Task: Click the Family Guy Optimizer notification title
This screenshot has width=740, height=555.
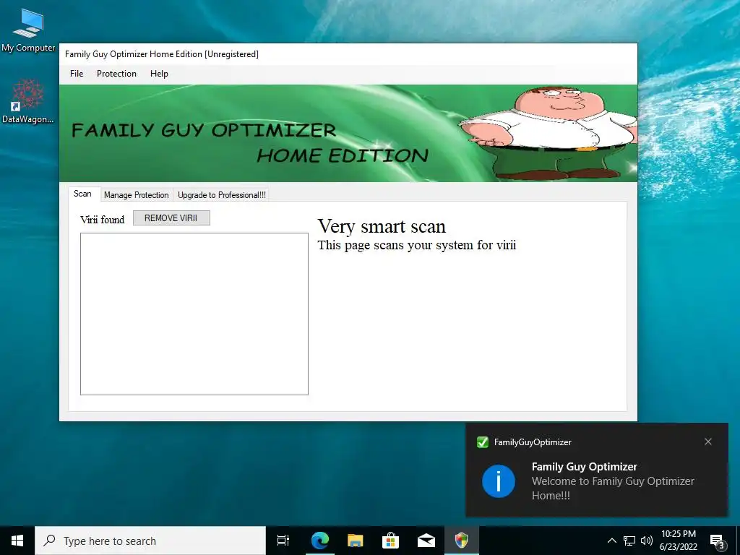Action: point(584,467)
